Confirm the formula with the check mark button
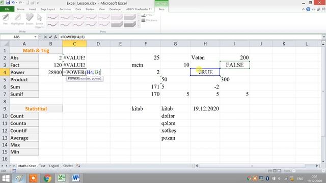The image size is (326, 183). click(50, 37)
